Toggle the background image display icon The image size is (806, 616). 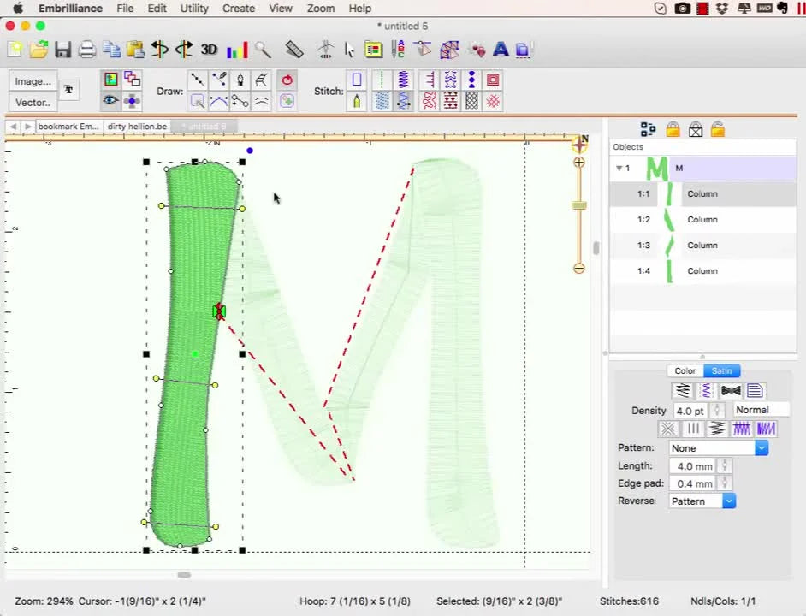[x=110, y=80]
